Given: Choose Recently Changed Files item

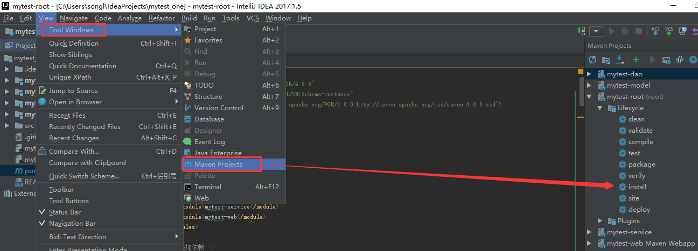Looking at the screenshot, I should coord(108,127).
